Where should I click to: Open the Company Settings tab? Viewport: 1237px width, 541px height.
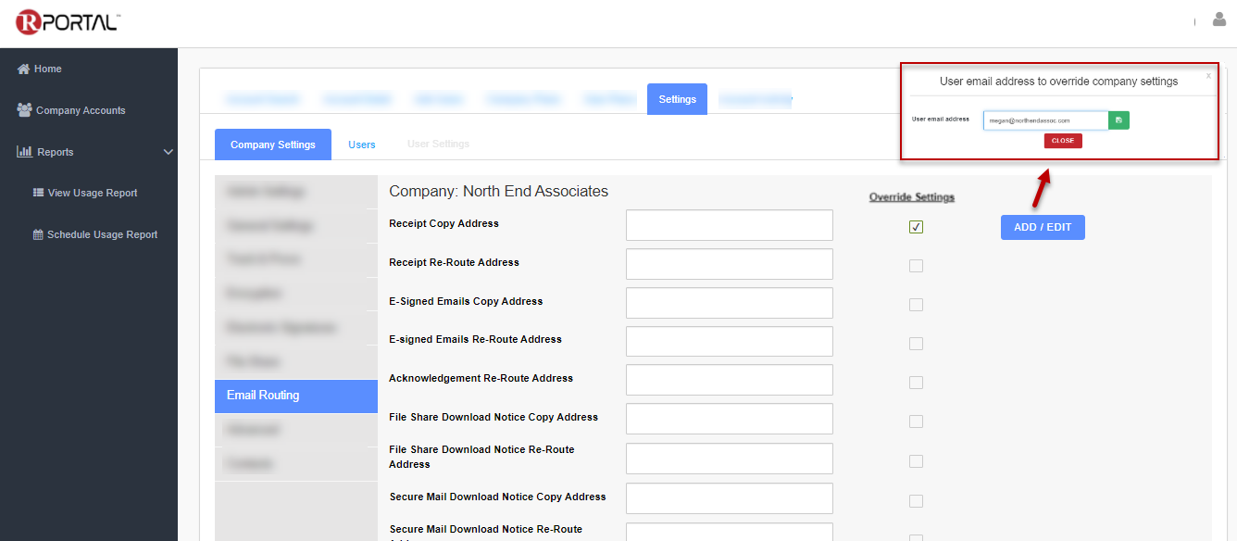pos(272,145)
